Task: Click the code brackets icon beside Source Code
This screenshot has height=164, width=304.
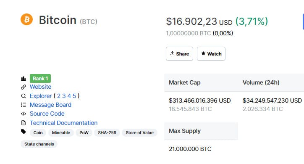Action: click(24, 114)
